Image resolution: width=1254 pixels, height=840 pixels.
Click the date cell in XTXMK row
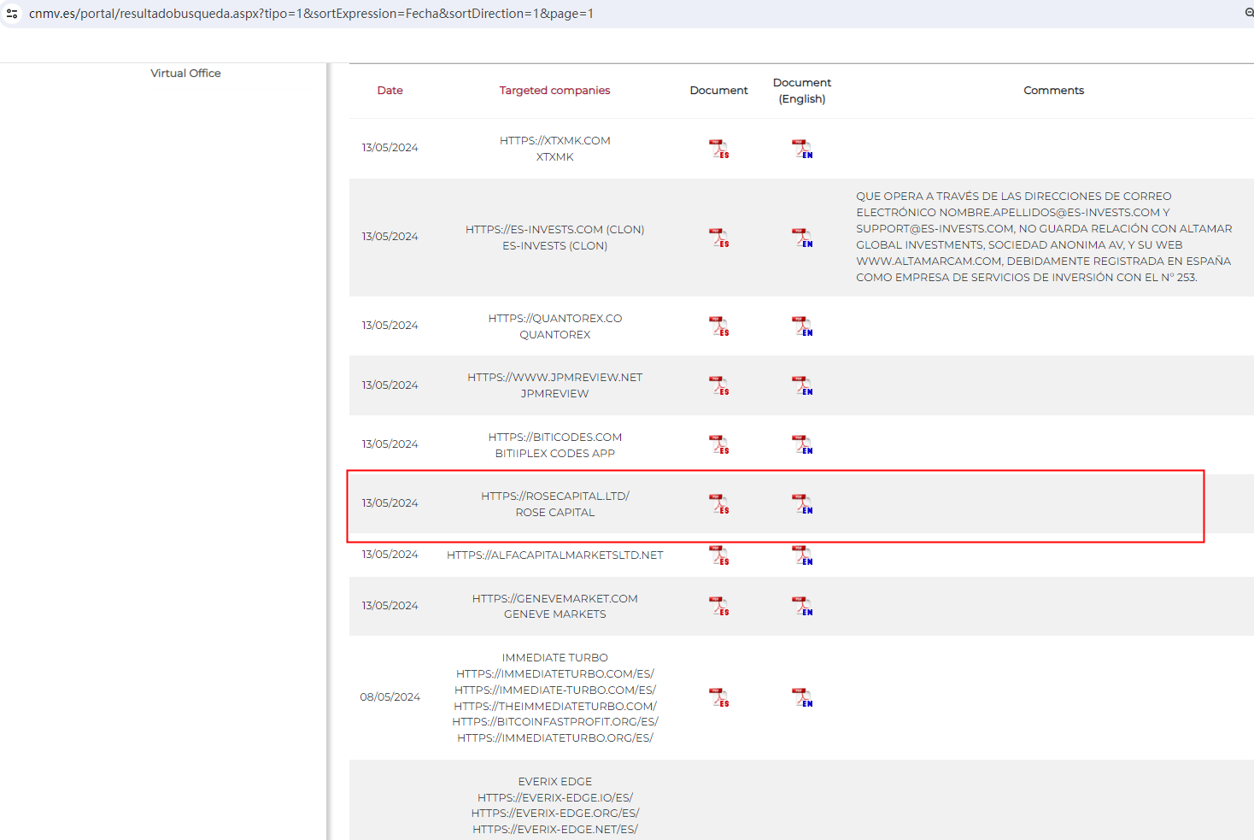pyautogui.click(x=390, y=148)
